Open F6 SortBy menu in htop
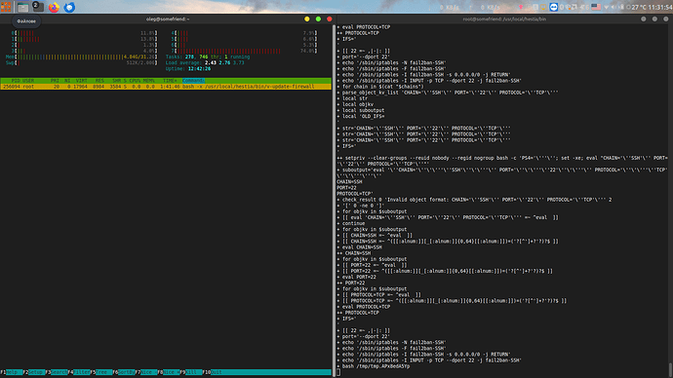Viewport: 673px width, 378px height. (124, 372)
